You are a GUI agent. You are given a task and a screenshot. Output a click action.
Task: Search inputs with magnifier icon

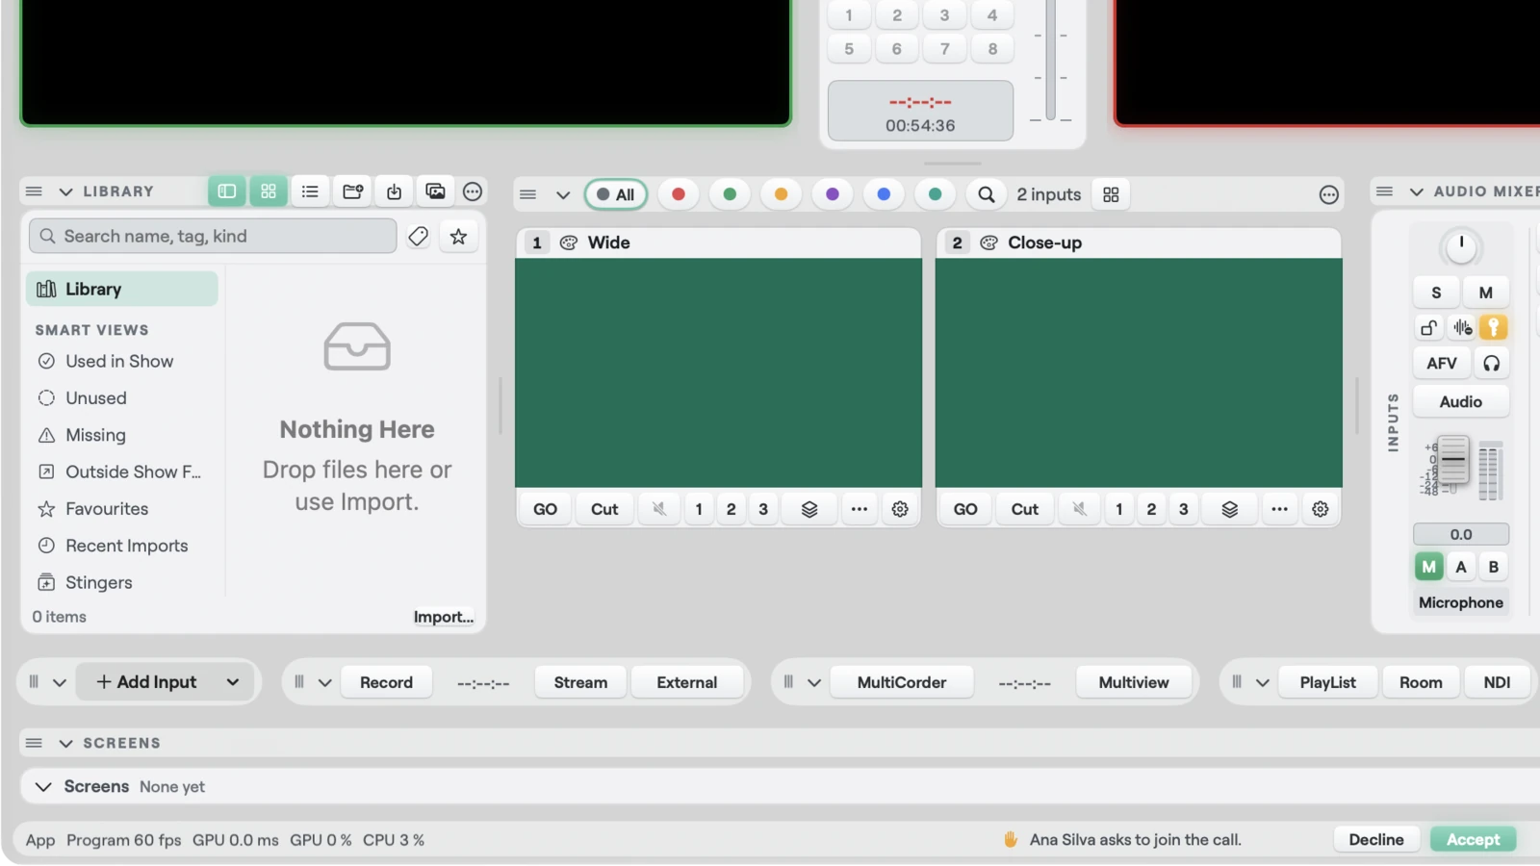pos(987,194)
